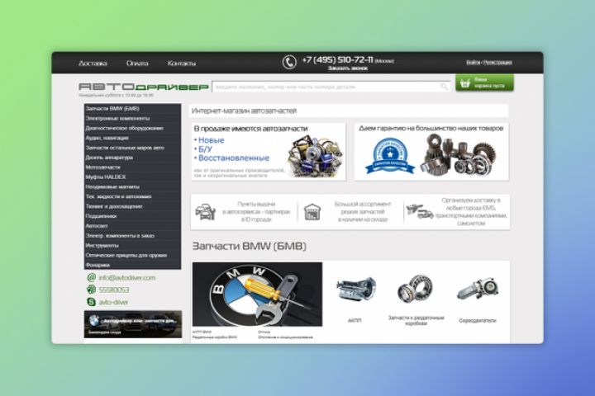The width and height of the screenshot is (595, 396).
Task: Select Инструменты category
Action: 132,246
